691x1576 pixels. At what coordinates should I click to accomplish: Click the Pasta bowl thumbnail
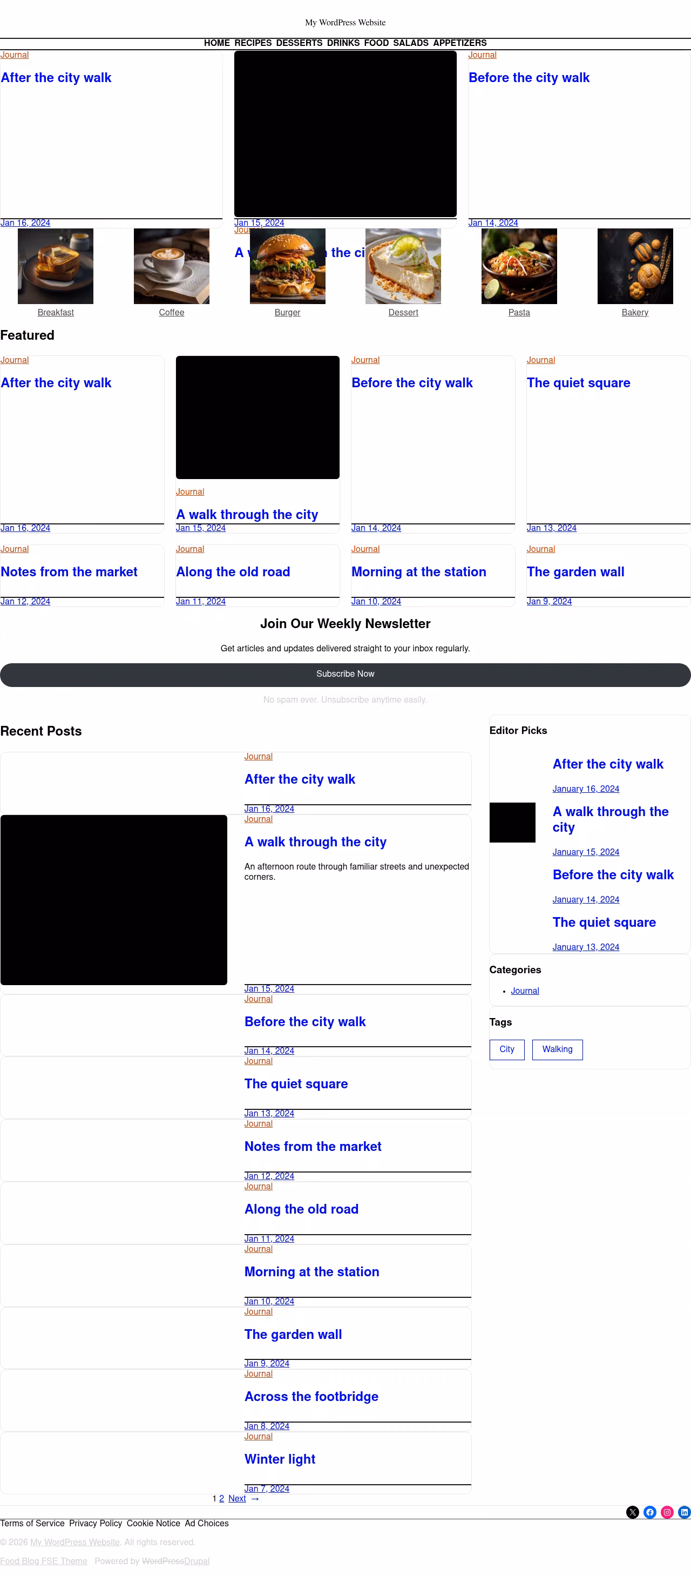click(519, 266)
